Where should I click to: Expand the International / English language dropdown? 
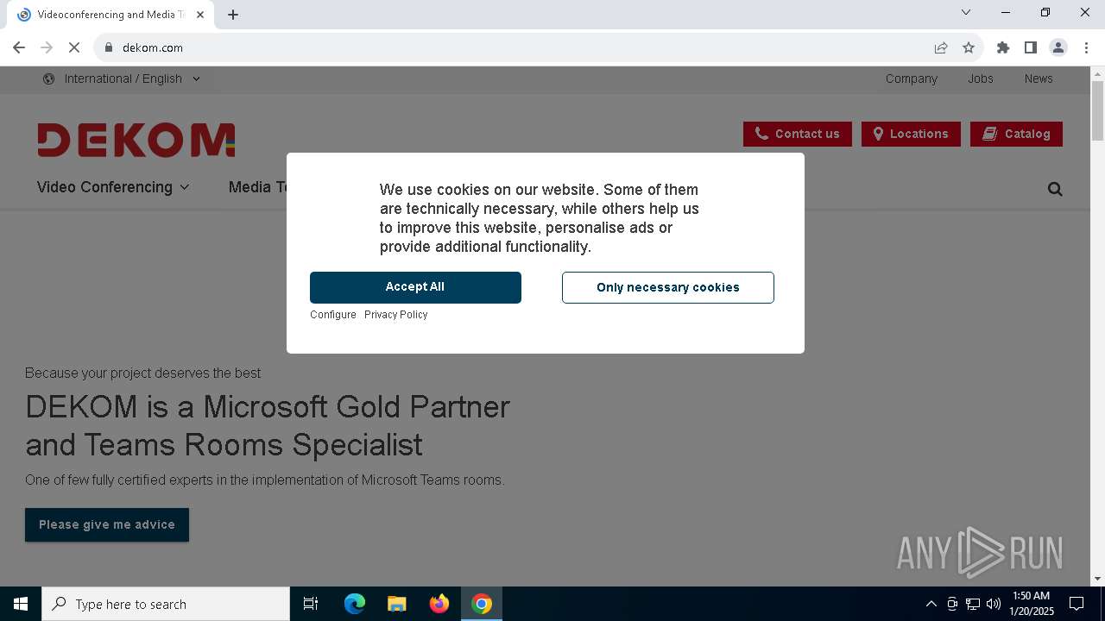click(x=132, y=78)
